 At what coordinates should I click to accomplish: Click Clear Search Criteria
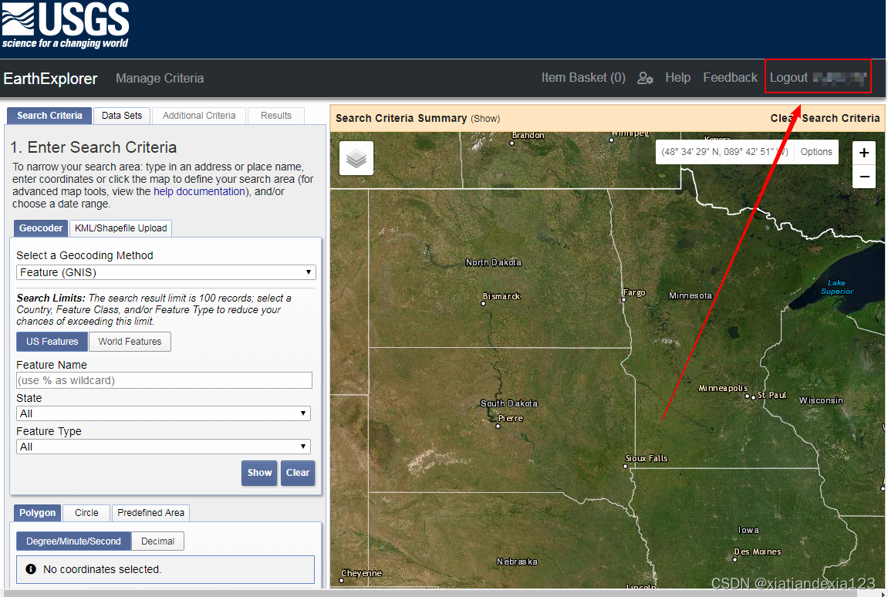(x=825, y=118)
